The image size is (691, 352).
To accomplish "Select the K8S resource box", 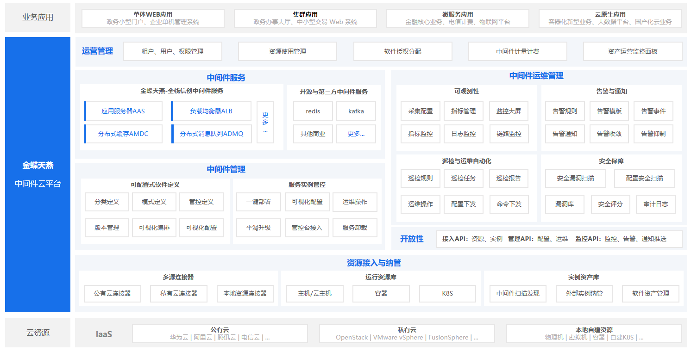I will pyautogui.click(x=447, y=293).
